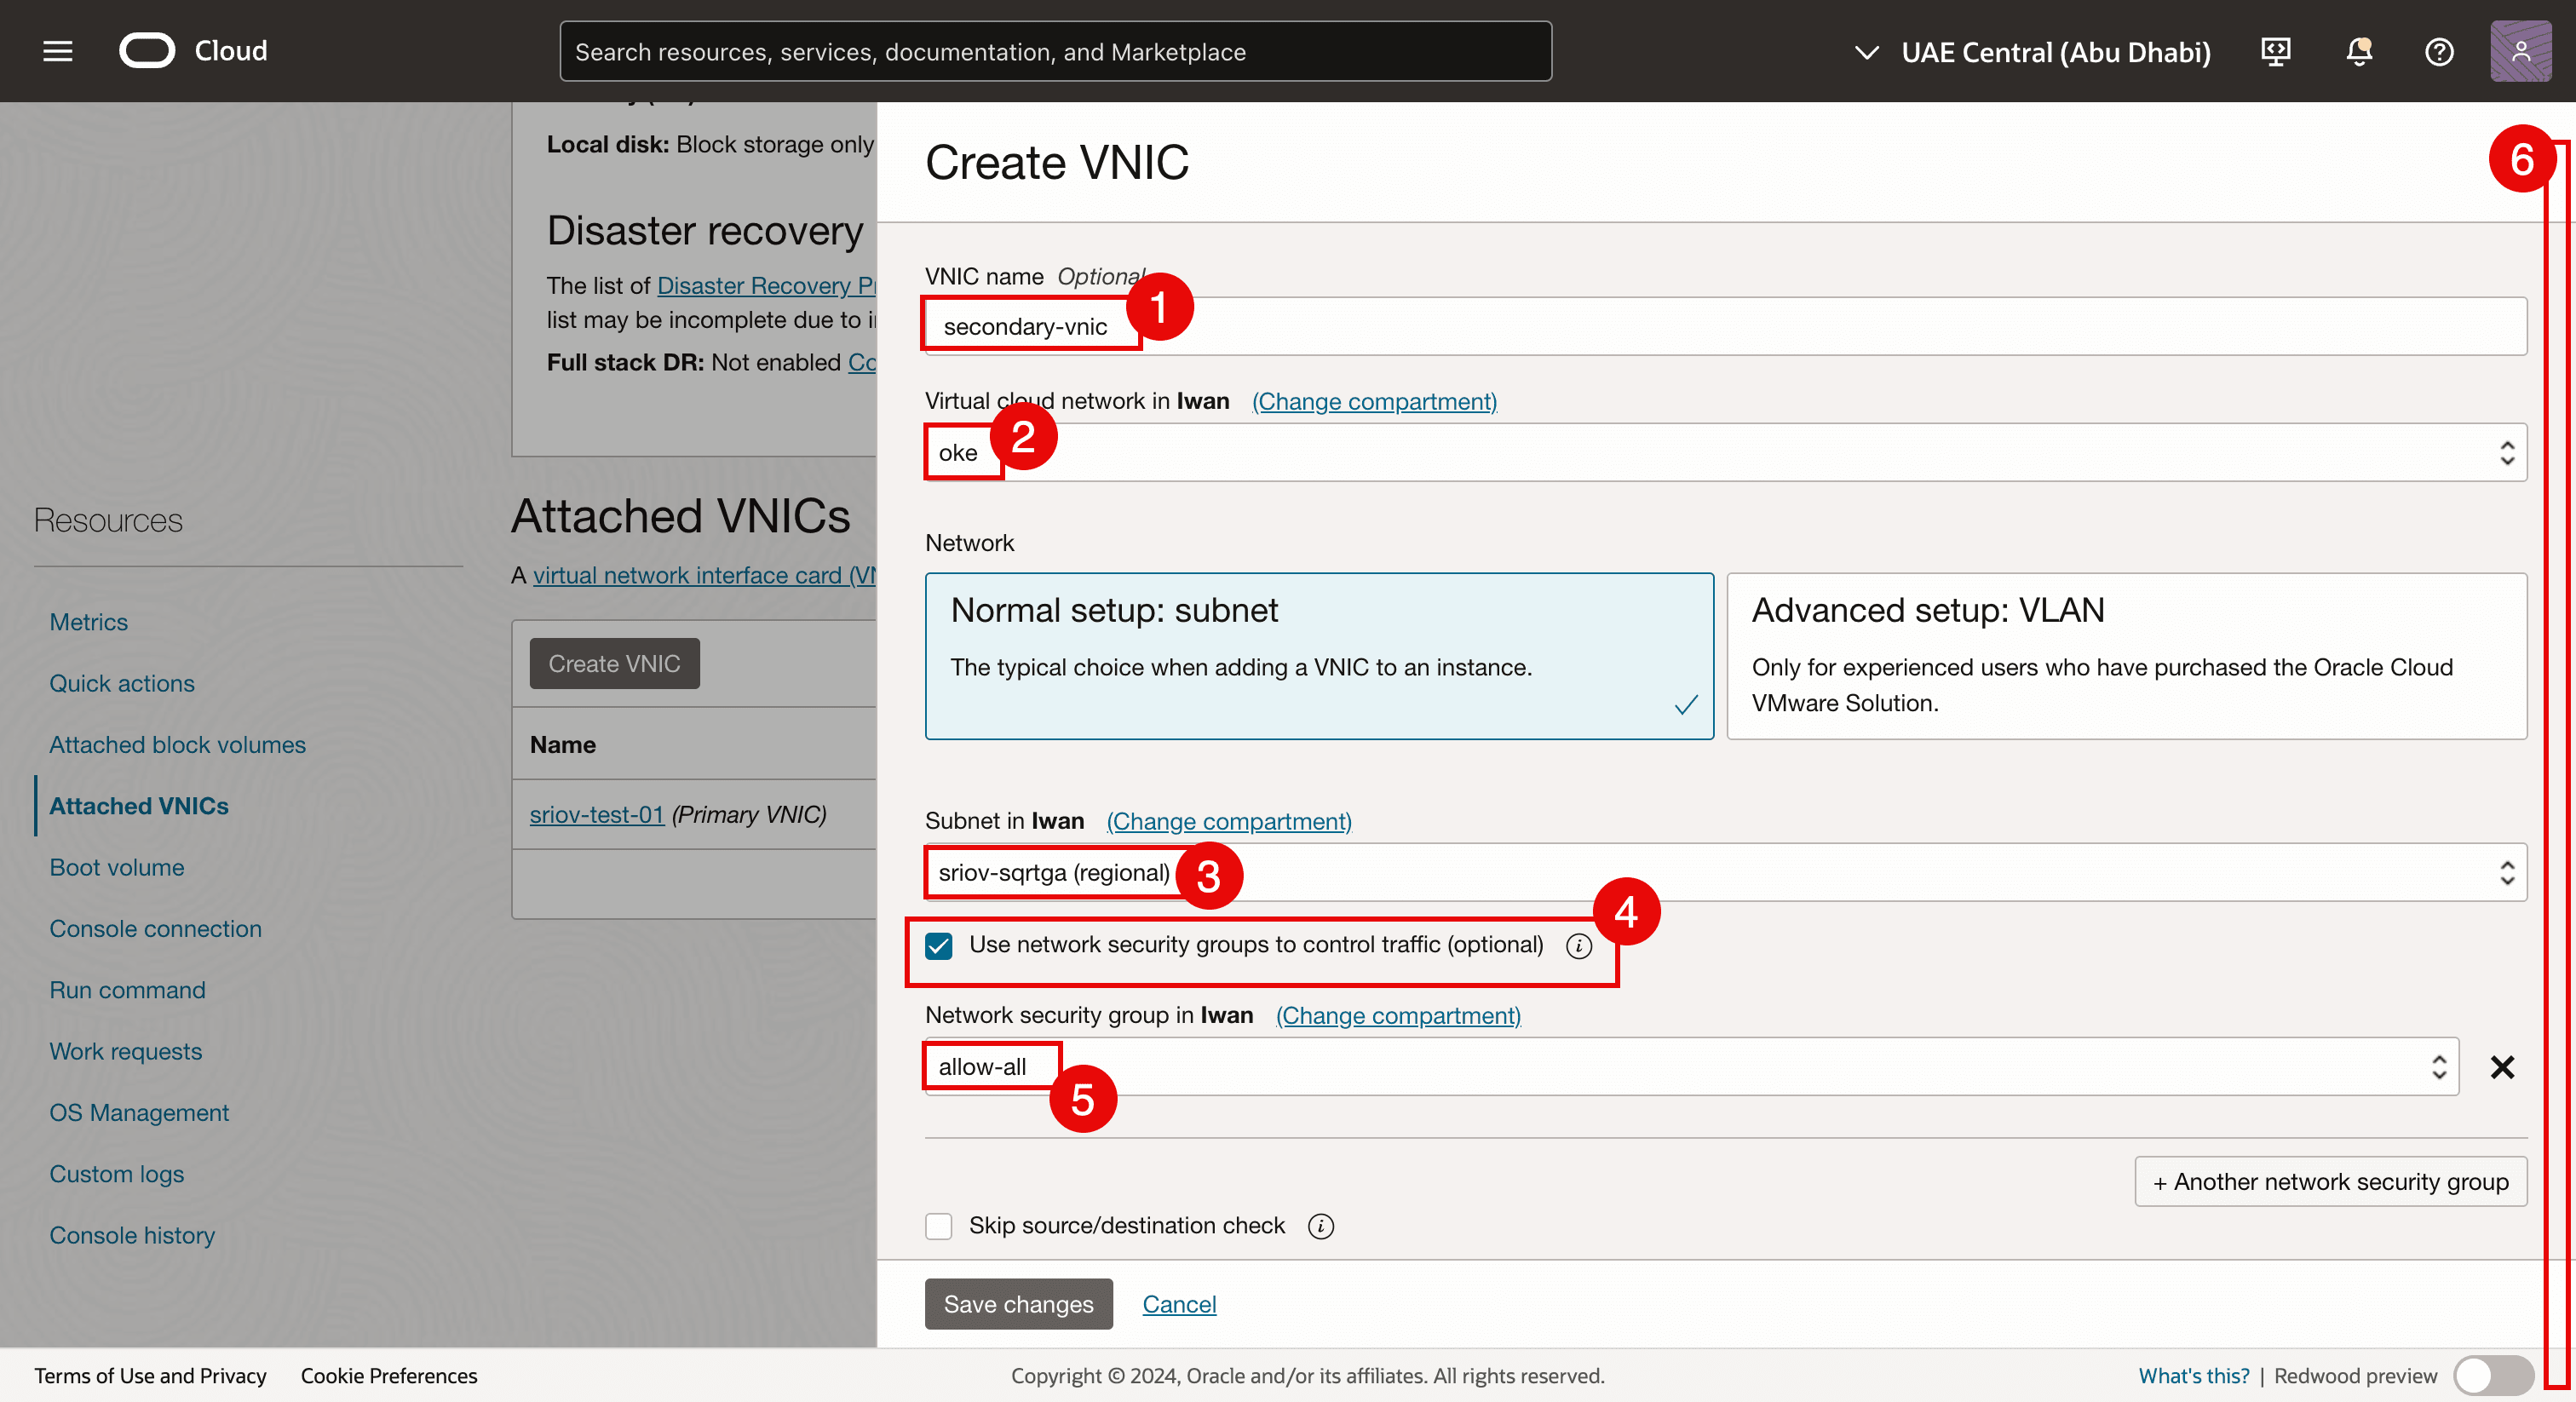The height and width of the screenshot is (1402, 2576).
Task: Click info icon beside Skip source/destination check
Action: point(1321,1226)
